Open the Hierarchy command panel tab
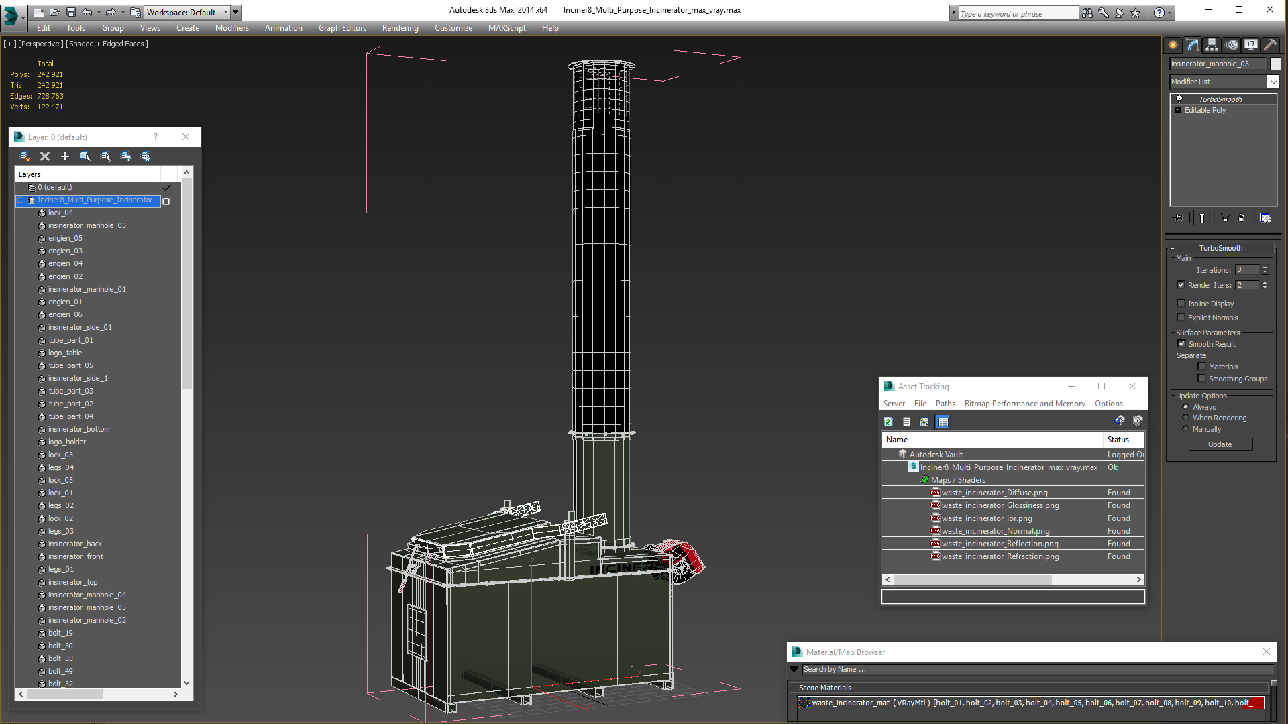The image size is (1288, 724). (1212, 45)
